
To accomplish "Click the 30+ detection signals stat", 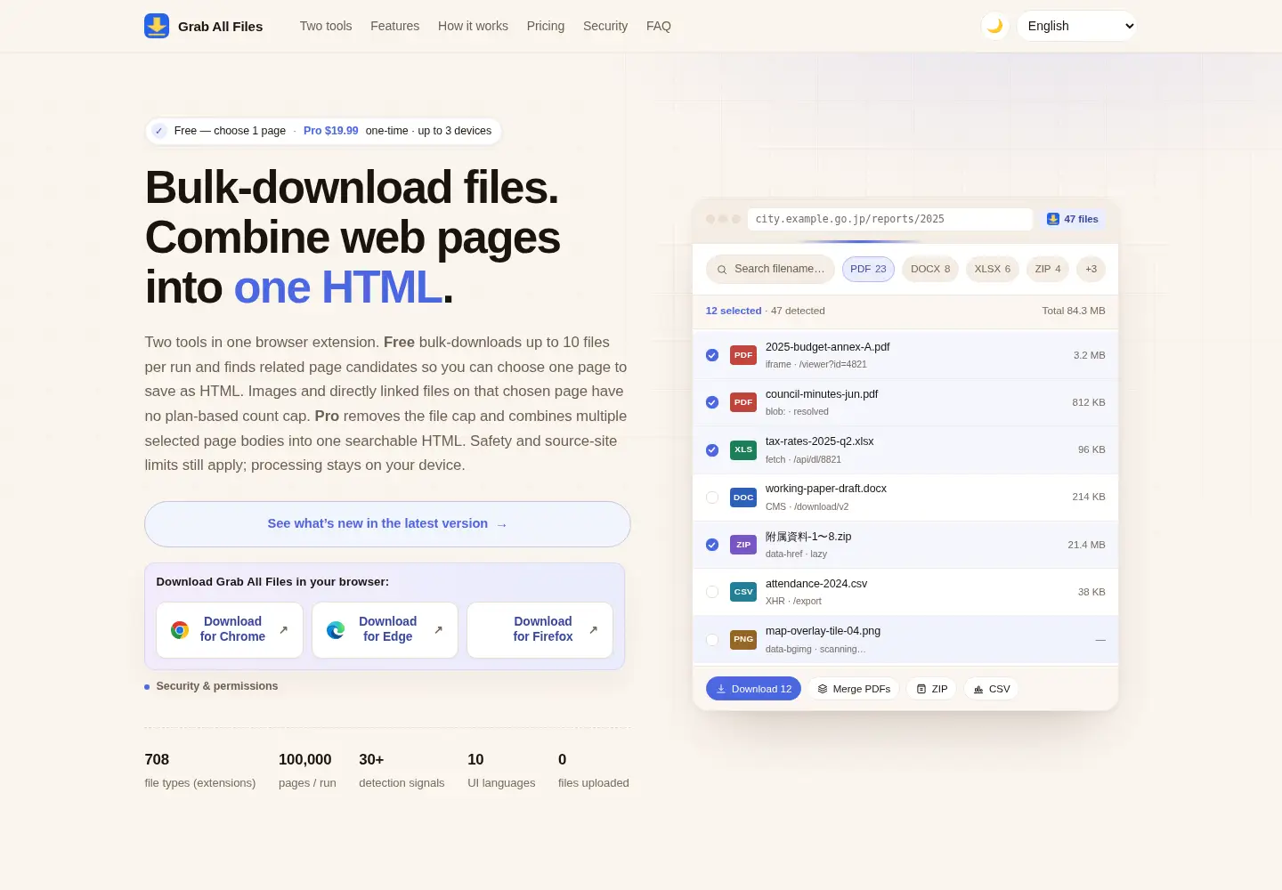I will tap(402, 771).
